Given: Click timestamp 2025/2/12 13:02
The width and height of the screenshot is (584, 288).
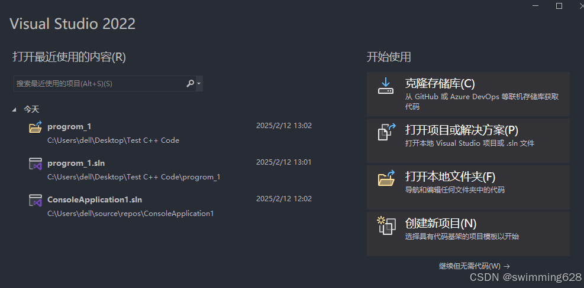Looking at the screenshot, I should (284, 126).
